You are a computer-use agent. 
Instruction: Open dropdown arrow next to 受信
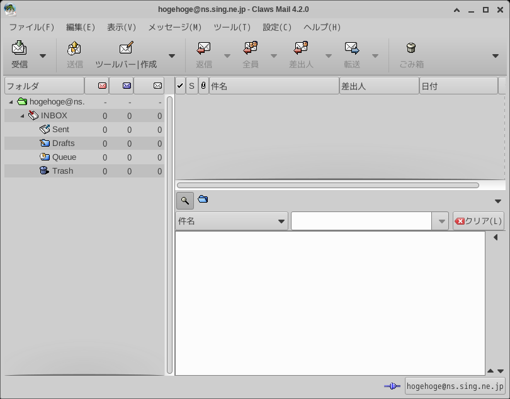pos(43,56)
